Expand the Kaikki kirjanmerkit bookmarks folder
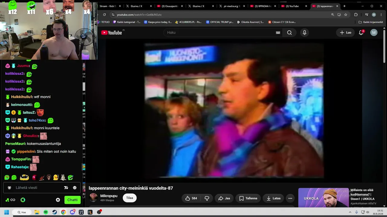Image resolution: width=387 pixels, height=217 pixels. click(371, 22)
